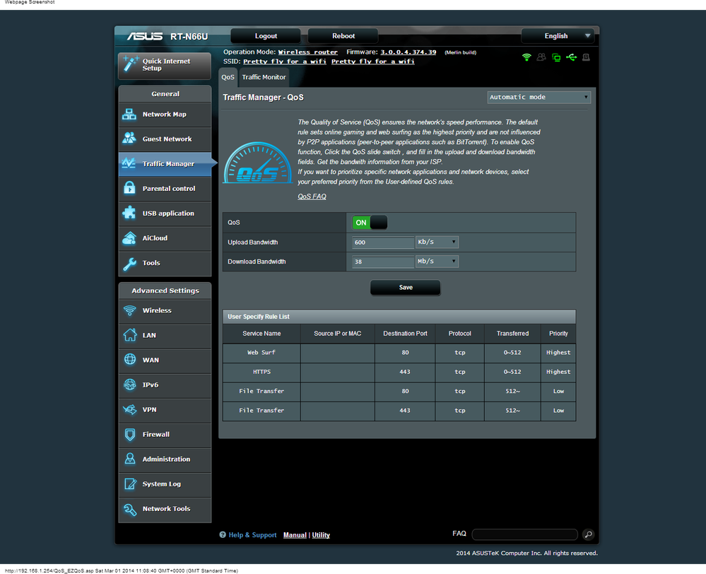This screenshot has width=706, height=574.
Task: Click the Priority column header
Action: (558, 334)
